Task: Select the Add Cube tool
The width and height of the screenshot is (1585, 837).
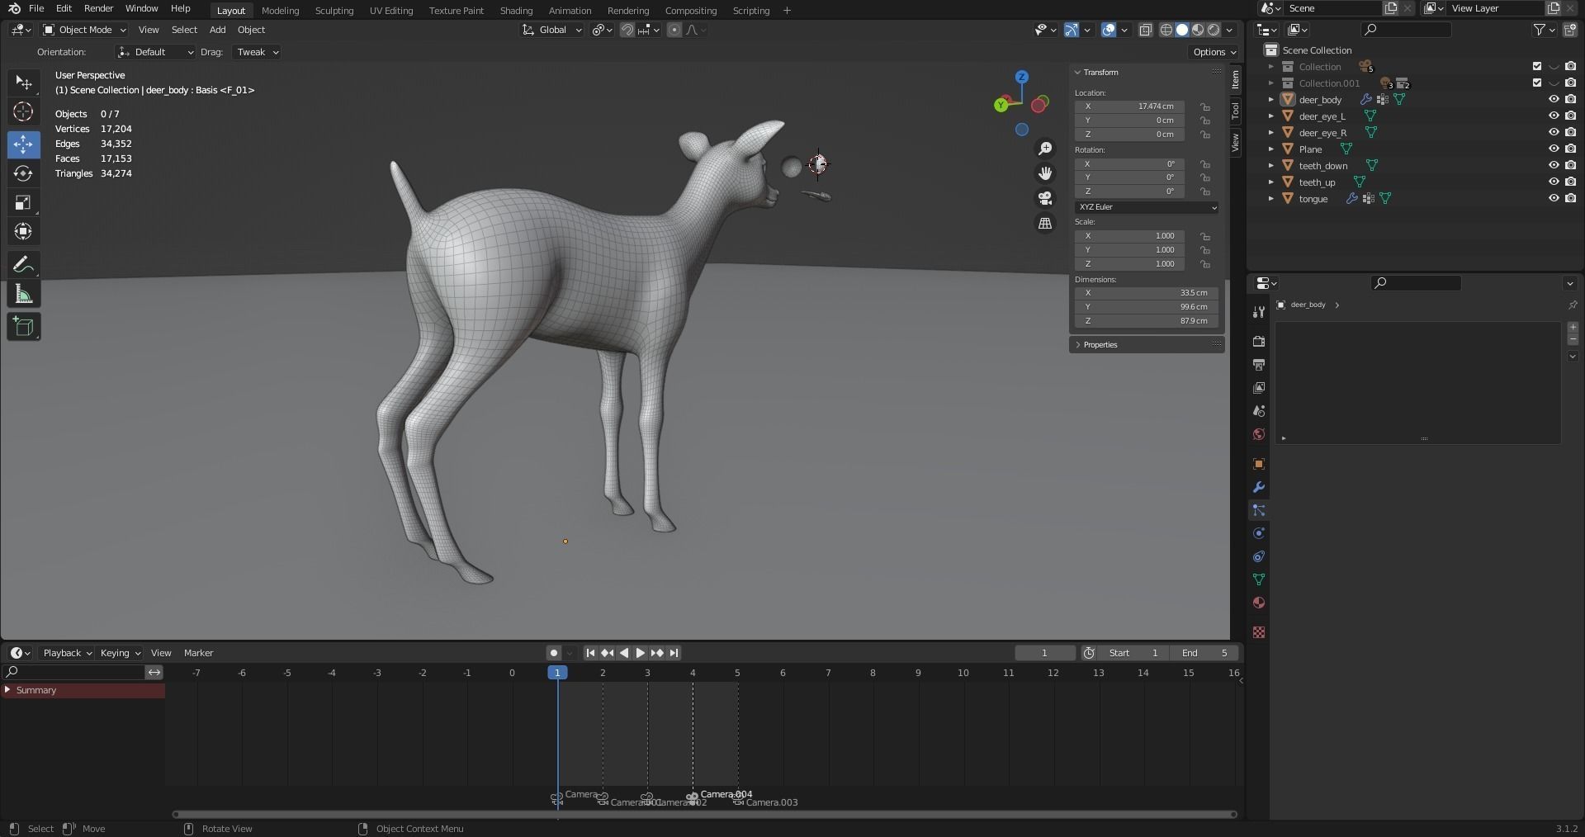Action: 23,327
